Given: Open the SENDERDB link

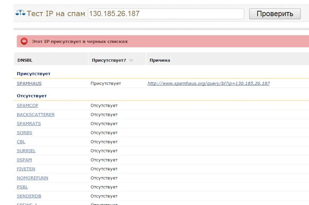Looking at the screenshot, I should (29, 196).
